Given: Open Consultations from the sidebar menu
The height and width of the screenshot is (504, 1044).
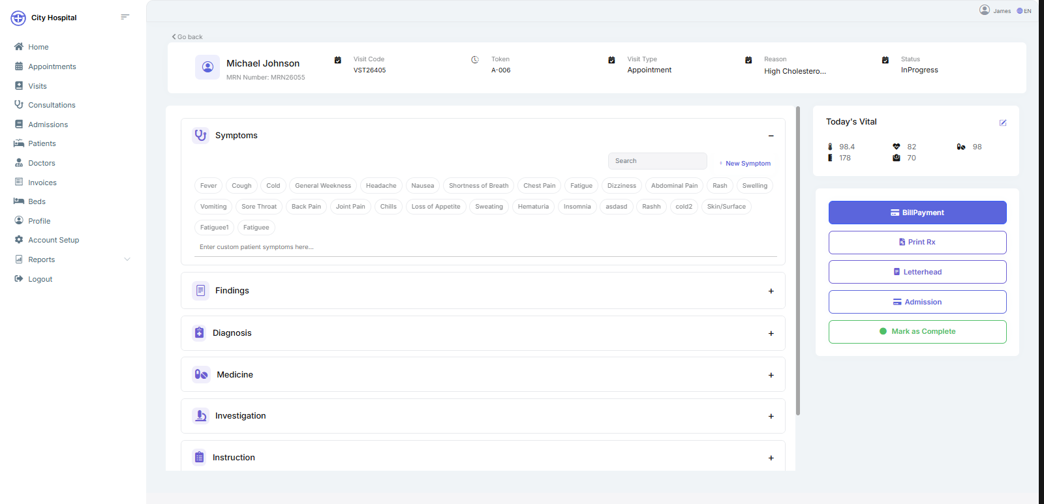Looking at the screenshot, I should tap(52, 105).
